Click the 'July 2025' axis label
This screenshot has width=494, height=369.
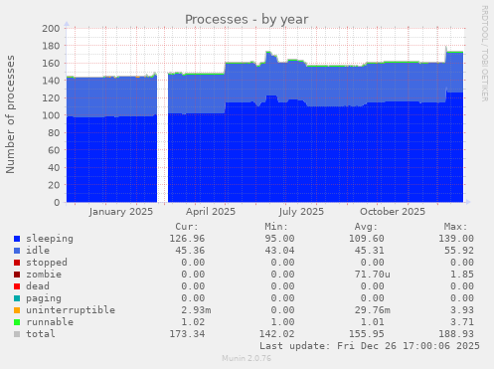pyautogui.click(x=301, y=212)
